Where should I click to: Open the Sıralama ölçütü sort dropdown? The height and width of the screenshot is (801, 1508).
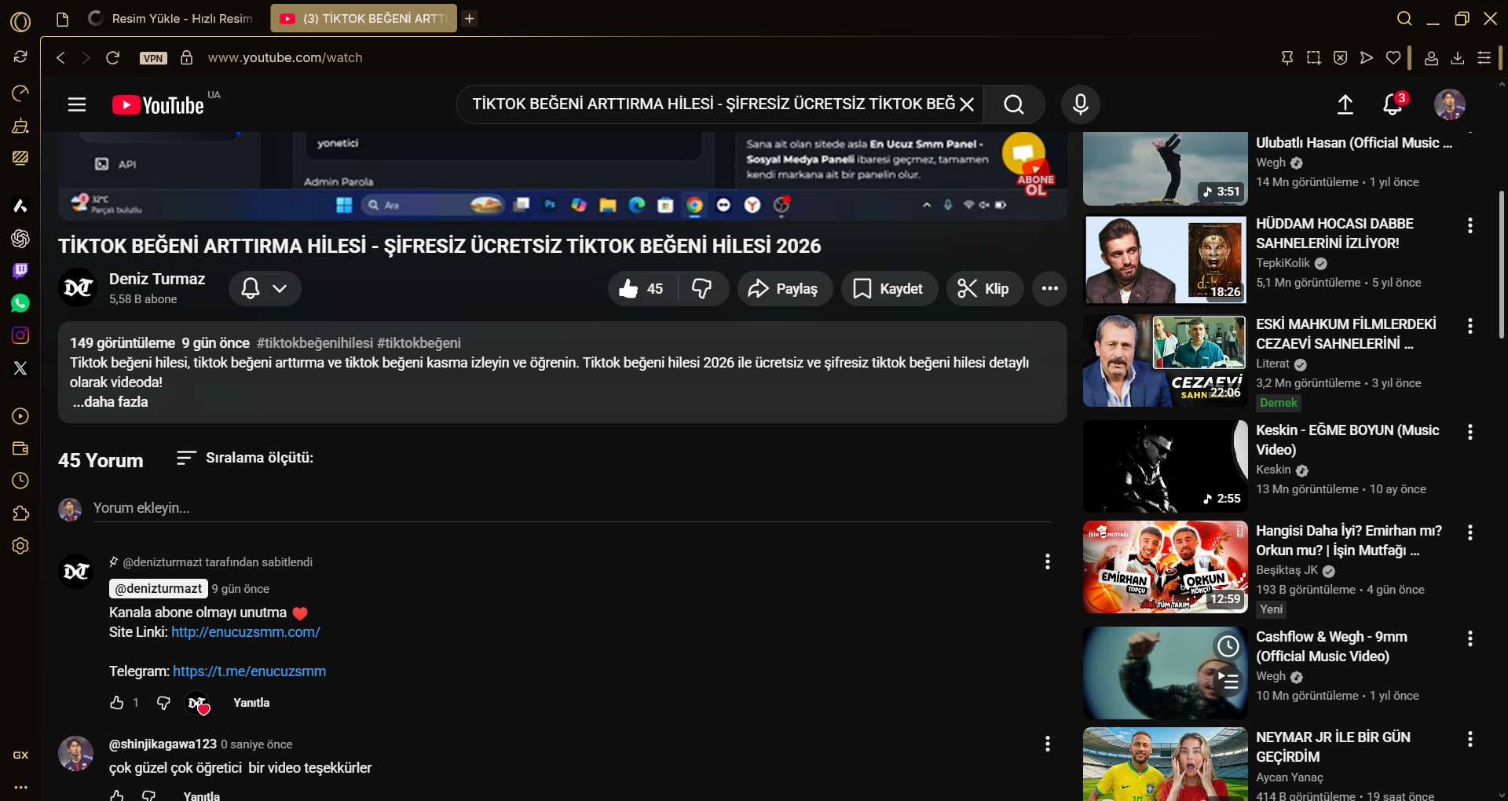click(x=245, y=458)
